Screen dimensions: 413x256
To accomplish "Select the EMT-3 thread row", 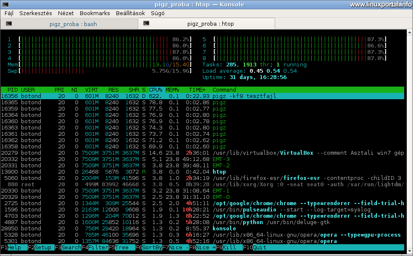I will [202, 159].
